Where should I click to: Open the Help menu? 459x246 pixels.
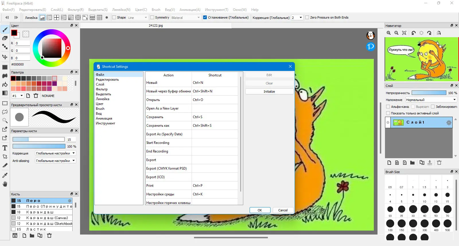click(x=255, y=10)
